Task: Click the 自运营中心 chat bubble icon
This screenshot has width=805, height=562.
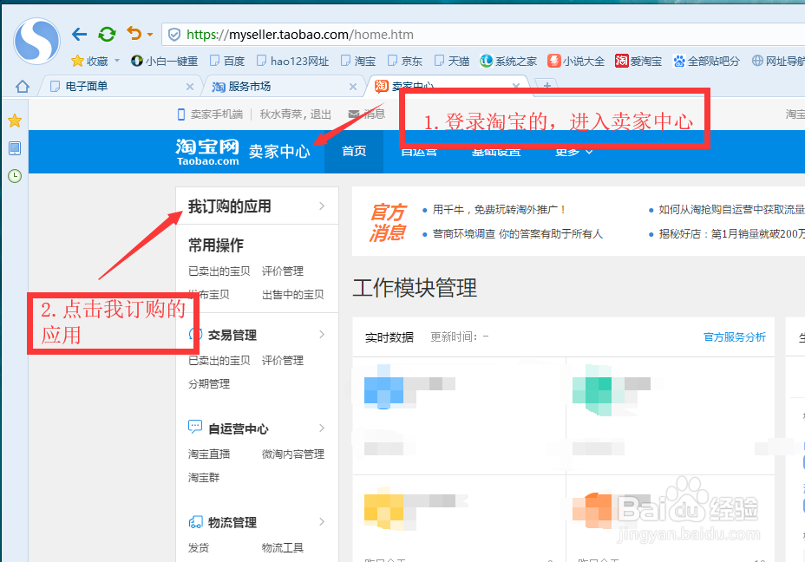Action: coord(195,427)
